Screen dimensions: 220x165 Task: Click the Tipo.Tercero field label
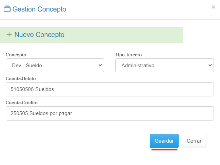coord(129,55)
